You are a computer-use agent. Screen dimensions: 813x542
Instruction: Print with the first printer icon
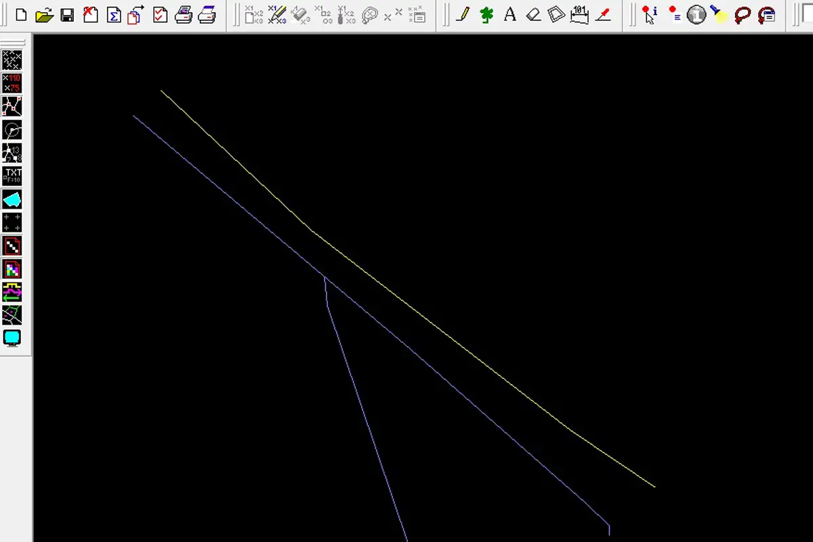[x=183, y=14]
